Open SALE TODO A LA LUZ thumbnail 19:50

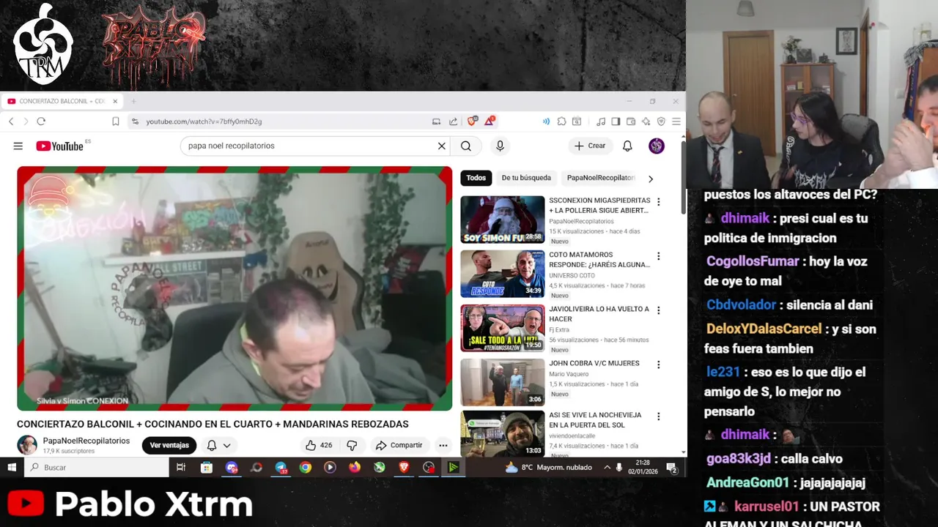click(x=503, y=328)
